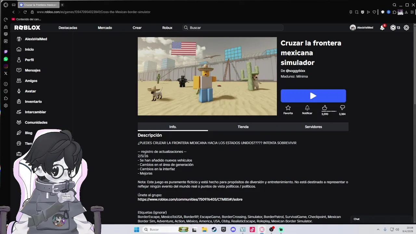The height and width of the screenshot is (234, 416).
Task: Open Inventario in the sidebar
Action: coord(33,101)
